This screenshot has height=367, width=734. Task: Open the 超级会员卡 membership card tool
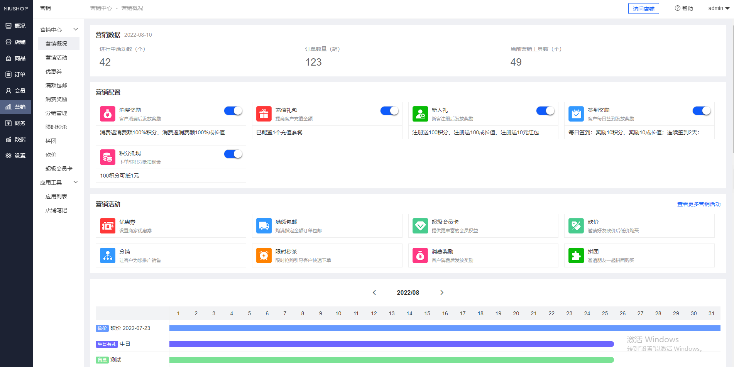(x=420, y=226)
